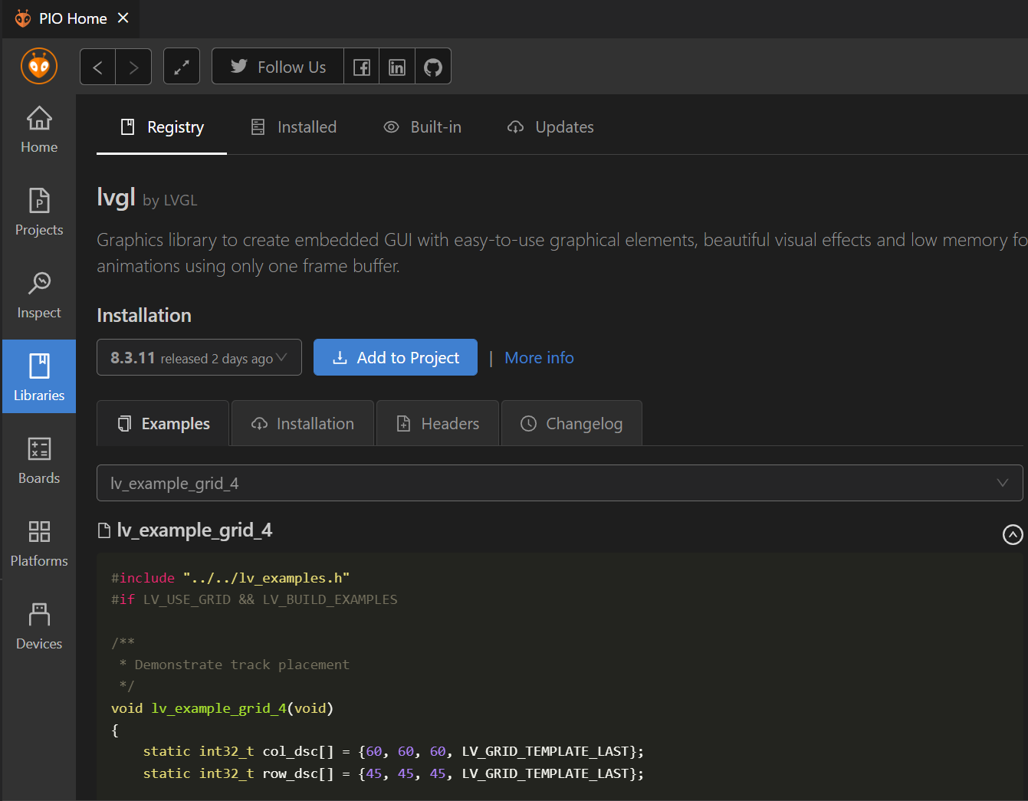The image size is (1028, 801).
Task: Open Devices in the sidebar
Action: [x=39, y=626]
